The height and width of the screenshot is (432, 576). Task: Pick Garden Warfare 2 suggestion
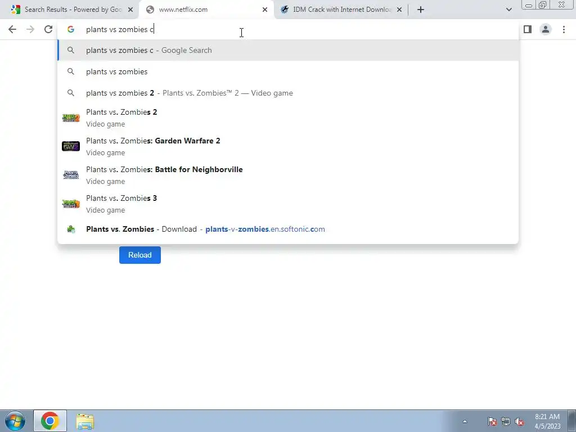point(288,147)
